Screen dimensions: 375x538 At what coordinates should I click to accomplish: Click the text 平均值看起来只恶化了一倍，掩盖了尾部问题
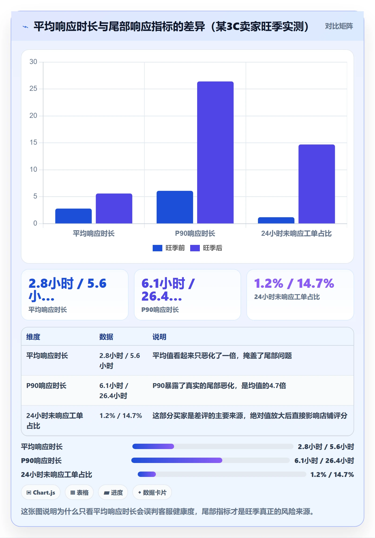tap(222, 356)
